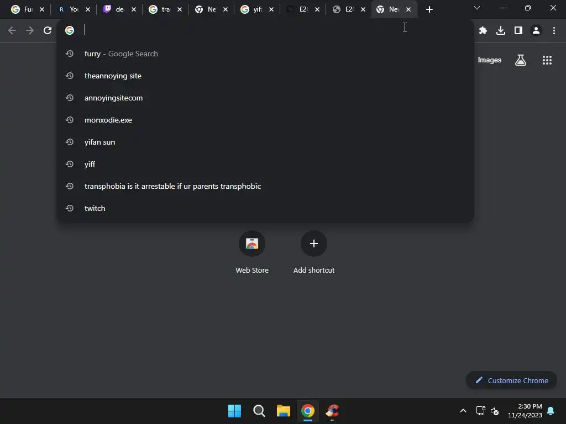
Task: Close the Twitch 'de' tab
Action: (x=134, y=9)
